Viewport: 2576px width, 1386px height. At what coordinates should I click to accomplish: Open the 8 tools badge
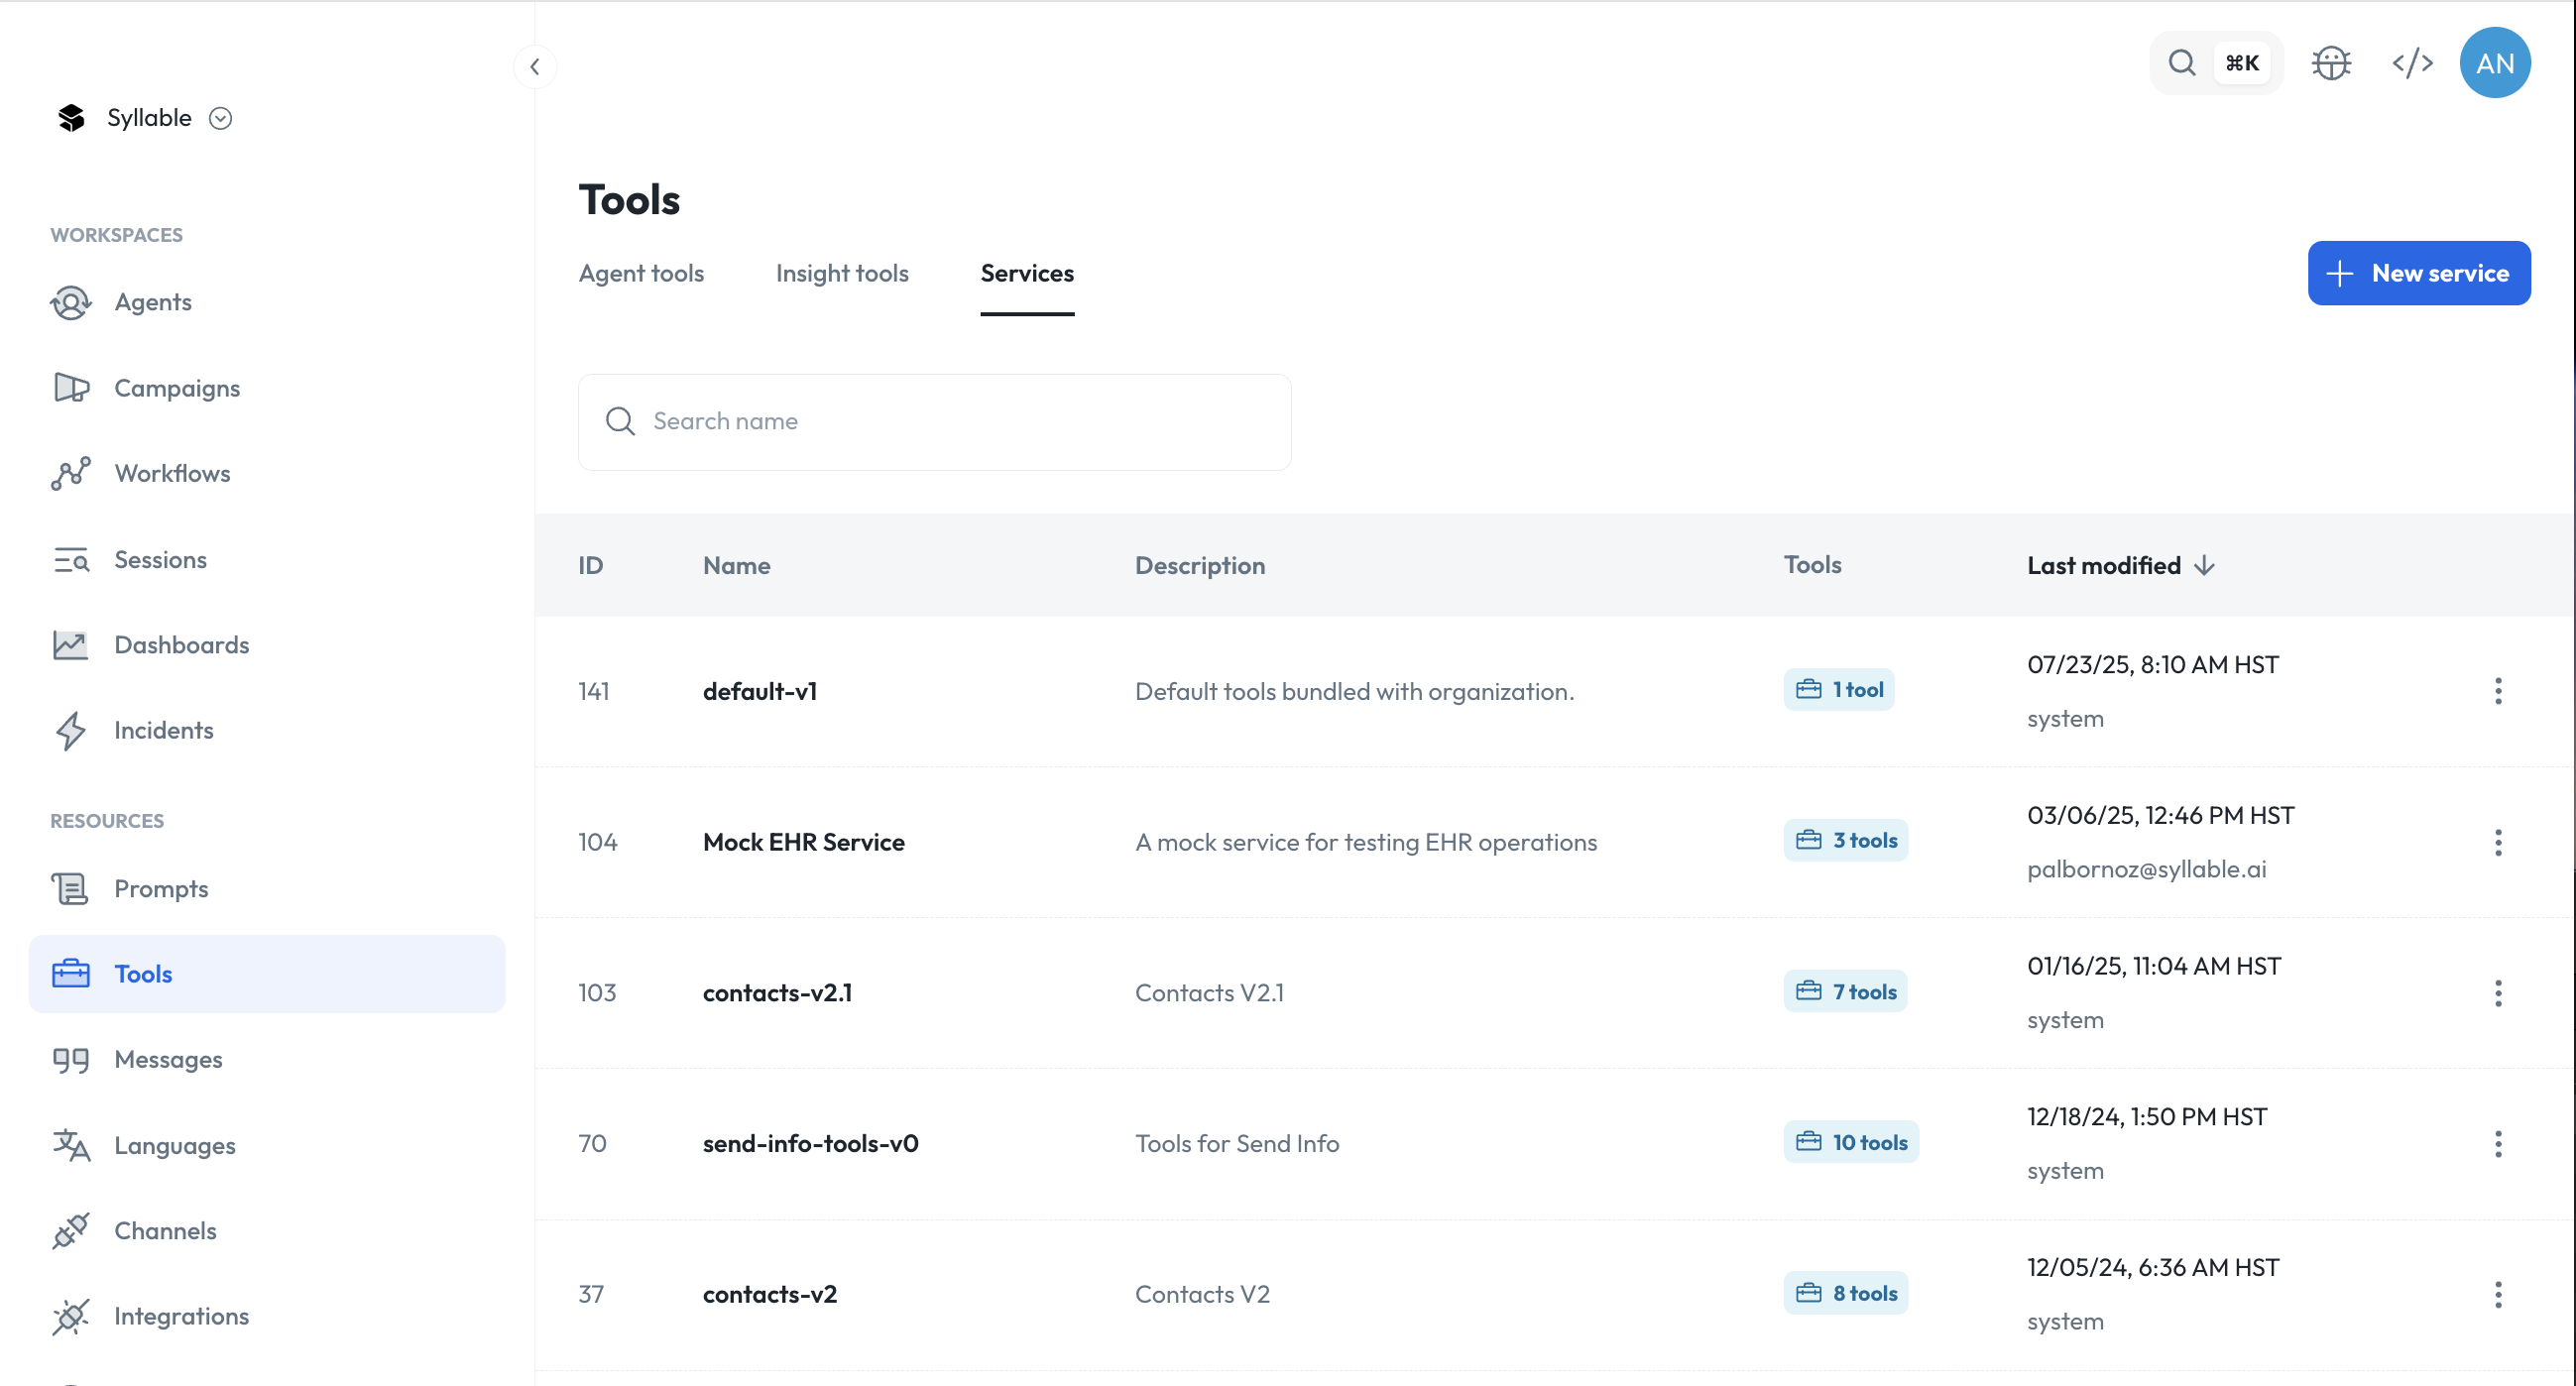coord(1845,1293)
